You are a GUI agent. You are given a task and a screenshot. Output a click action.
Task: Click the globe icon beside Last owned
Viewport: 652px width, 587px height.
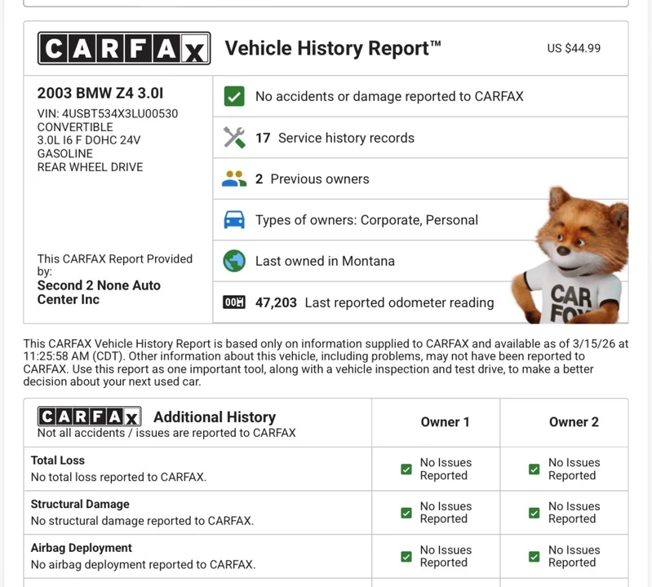[x=234, y=261]
